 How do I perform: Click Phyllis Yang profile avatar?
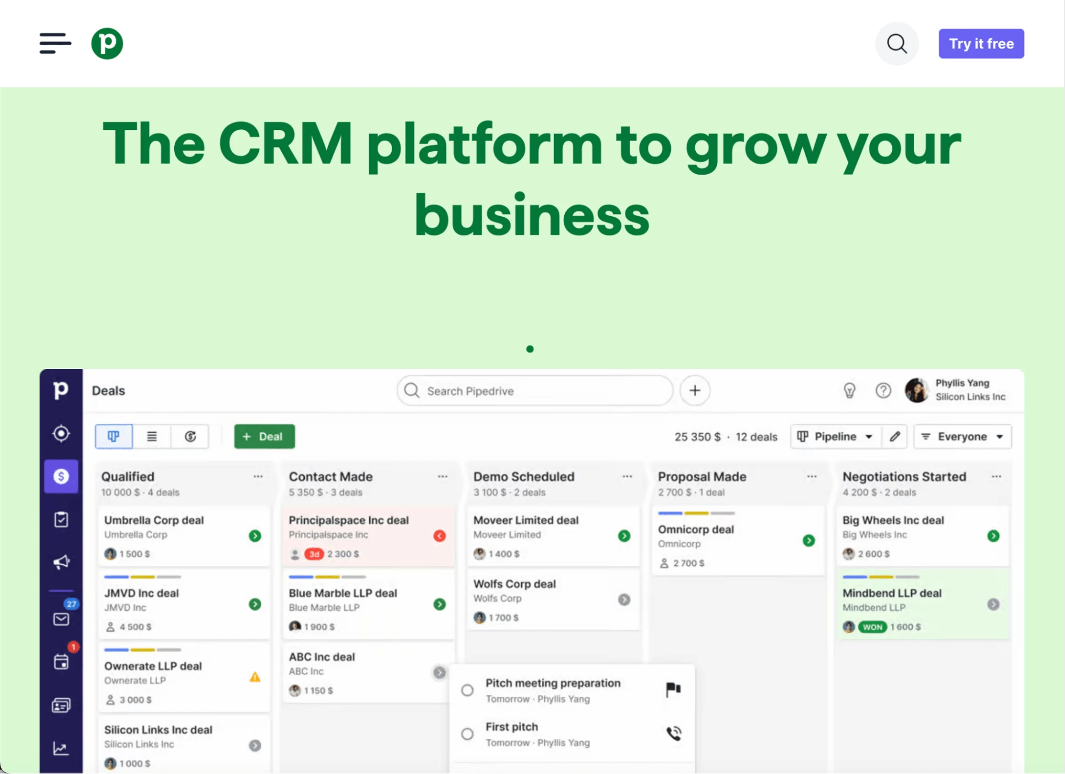click(916, 390)
